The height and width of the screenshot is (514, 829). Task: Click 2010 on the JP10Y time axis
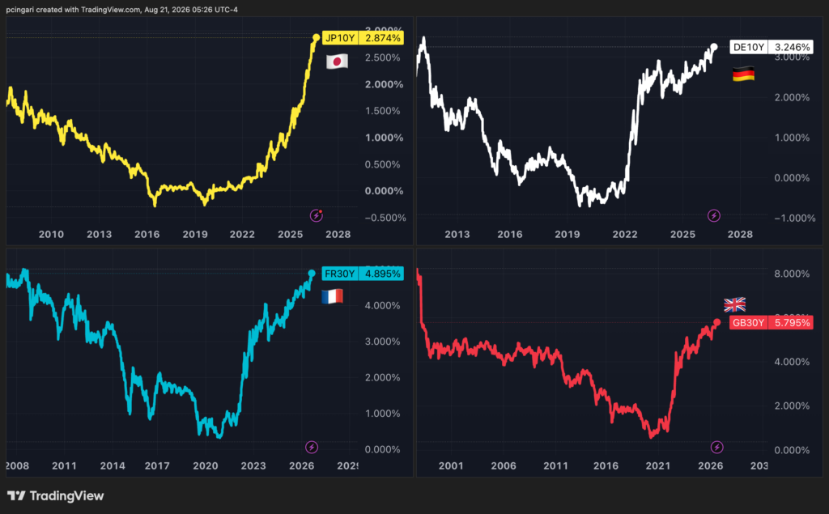[51, 234]
